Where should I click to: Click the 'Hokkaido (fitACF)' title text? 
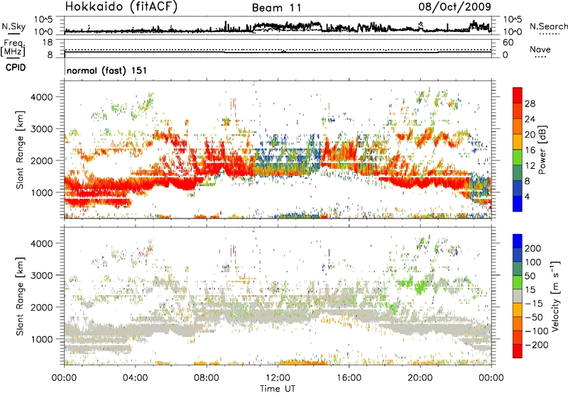point(121,6)
